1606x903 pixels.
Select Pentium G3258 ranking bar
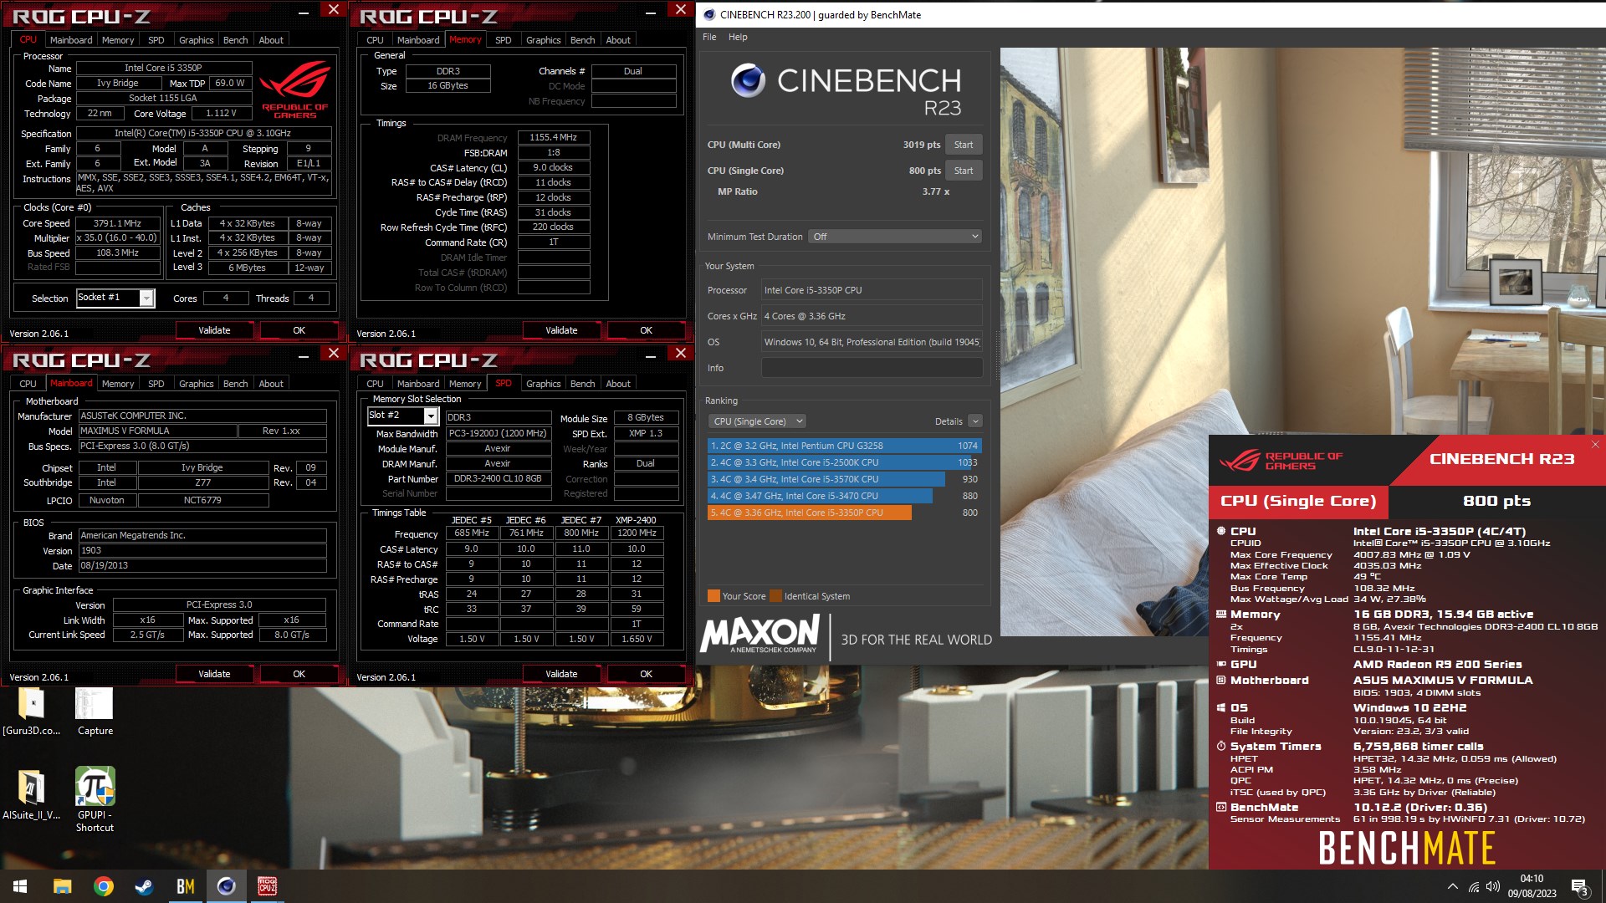(x=844, y=446)
